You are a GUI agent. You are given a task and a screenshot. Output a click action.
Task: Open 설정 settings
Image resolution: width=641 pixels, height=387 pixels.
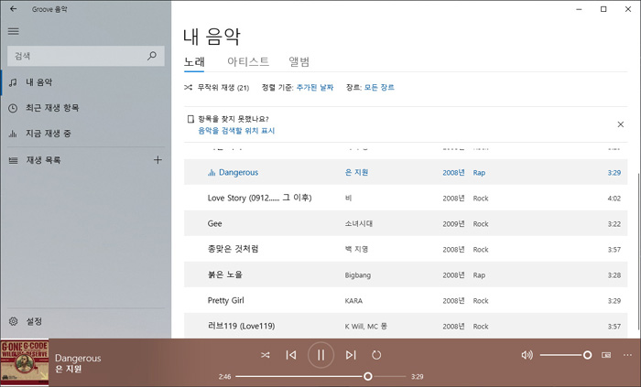(x=86, y=321)
